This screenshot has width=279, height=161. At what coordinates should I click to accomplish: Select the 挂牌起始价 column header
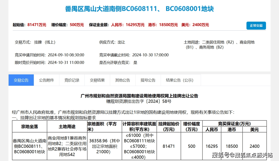pyautogui.click(x=169, y=127)
